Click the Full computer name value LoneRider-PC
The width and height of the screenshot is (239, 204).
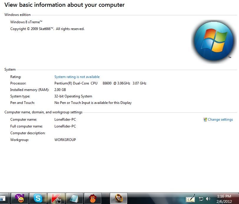click(x=65, y=126)
